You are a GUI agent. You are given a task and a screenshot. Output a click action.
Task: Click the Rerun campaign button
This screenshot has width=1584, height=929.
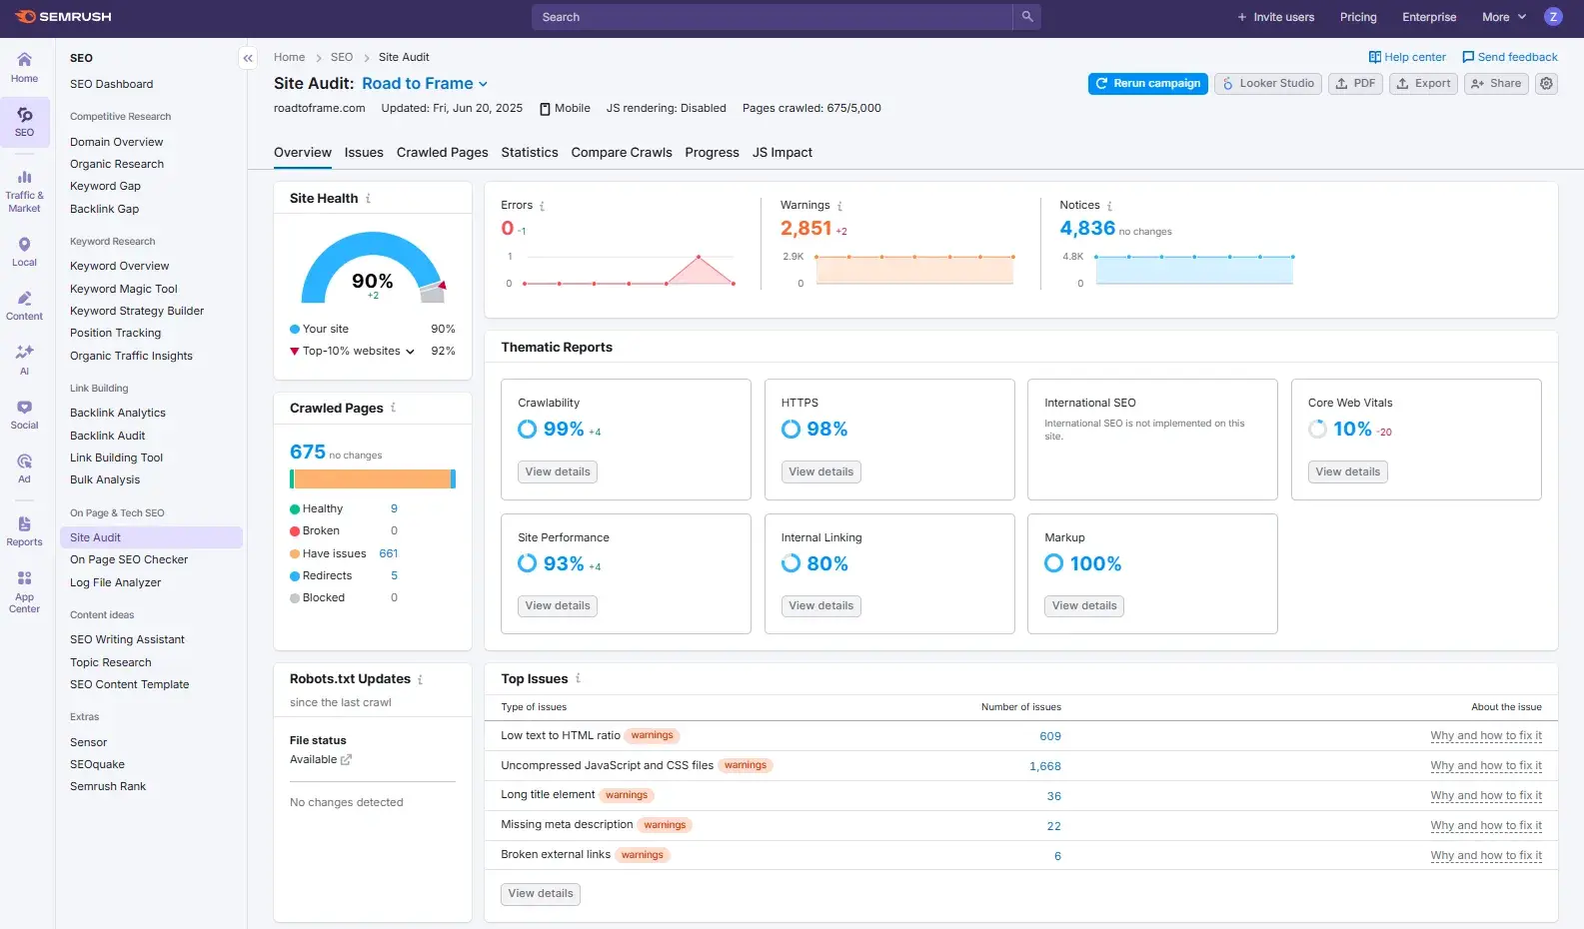(1147, 84)
